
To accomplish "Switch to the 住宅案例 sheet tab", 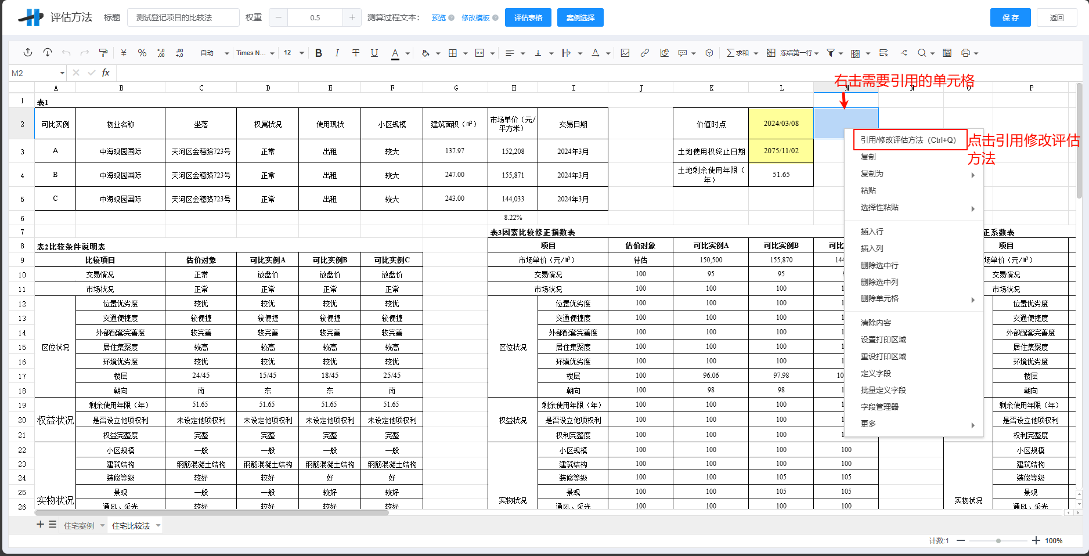I will click(80, 526).
